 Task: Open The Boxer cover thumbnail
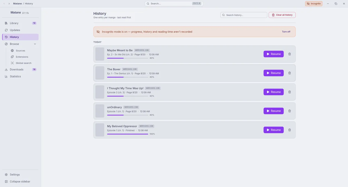coord(100,73)
